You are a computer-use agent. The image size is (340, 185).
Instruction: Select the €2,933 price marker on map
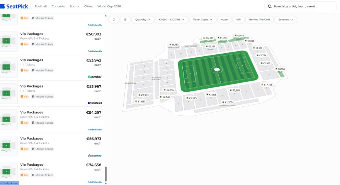click(x=144, y=95)
